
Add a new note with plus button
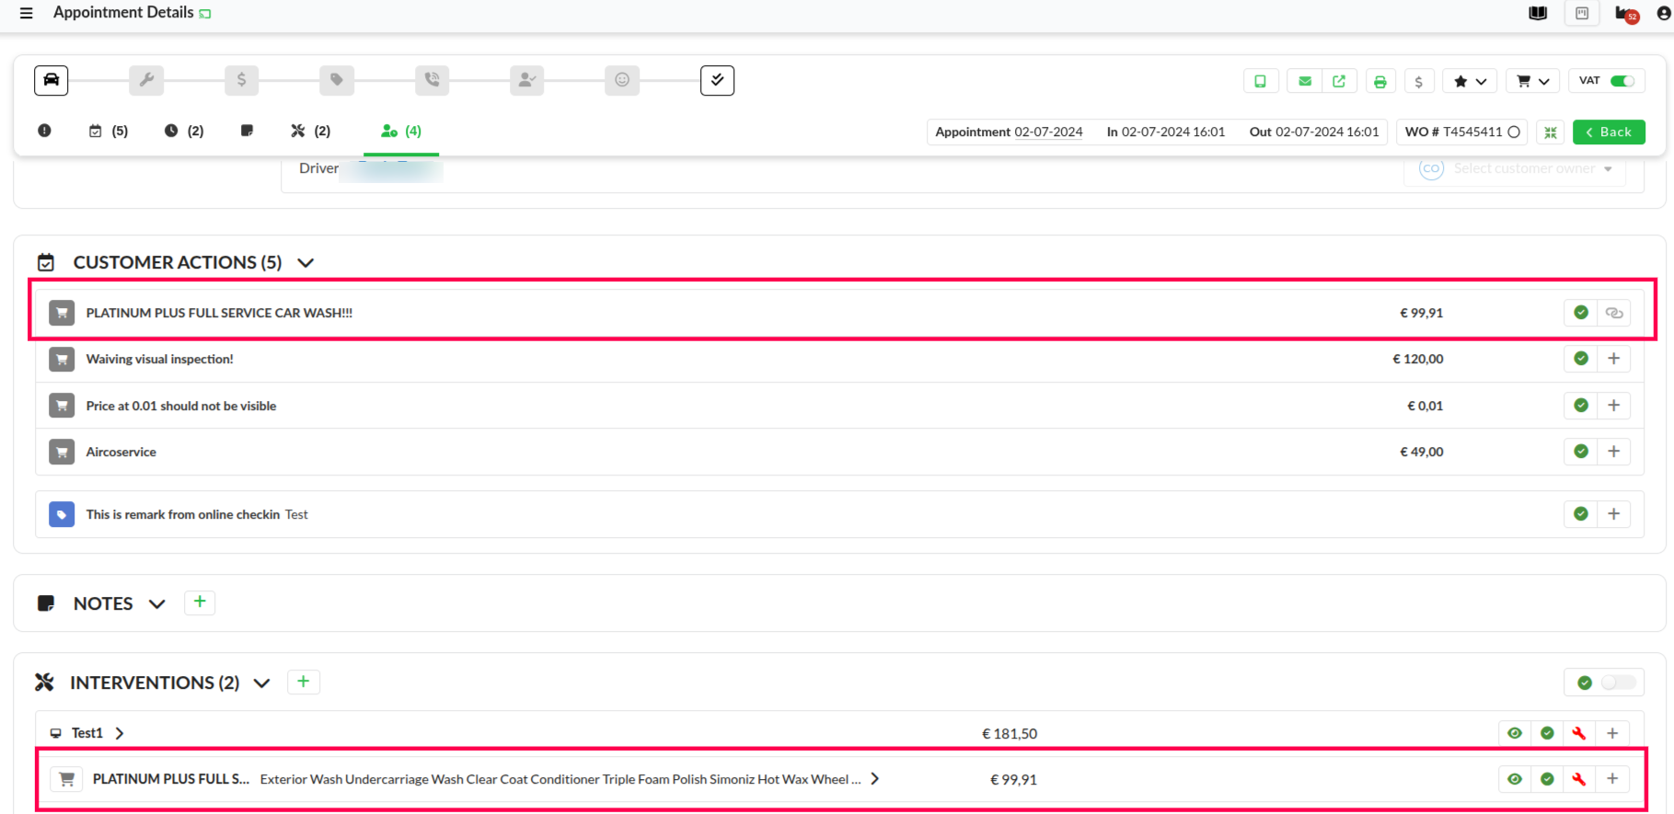tap(200, 602)
